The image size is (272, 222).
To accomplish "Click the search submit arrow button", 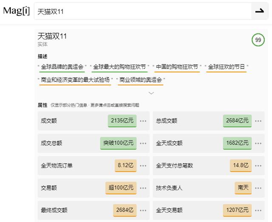I will (x=260, y=11).
